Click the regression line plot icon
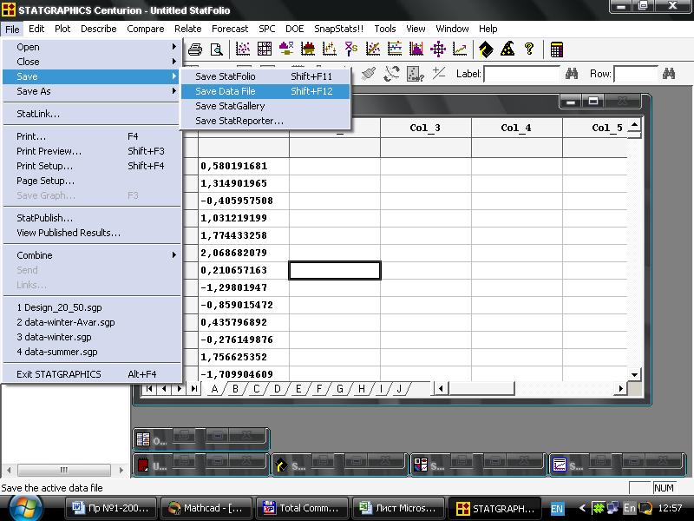Viewport: 694px width, 521px height. pyautogui.click(x=373, y=49)
